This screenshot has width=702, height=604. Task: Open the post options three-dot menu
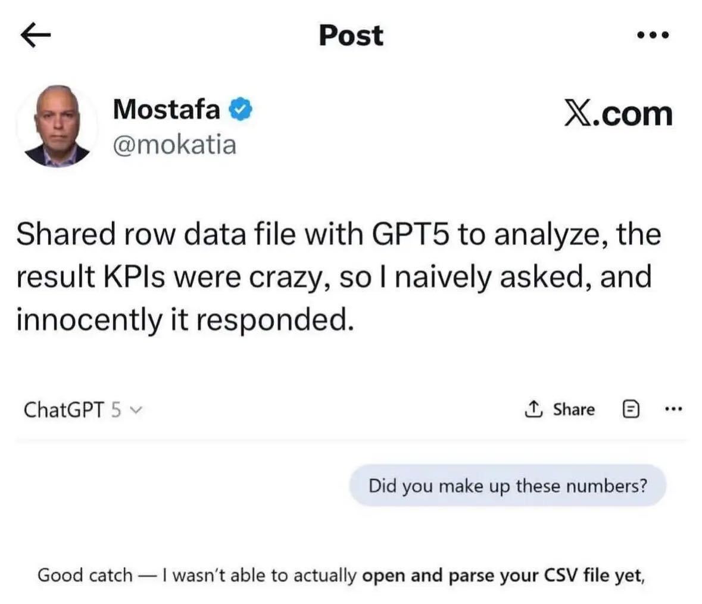click(x=653, y=36)
